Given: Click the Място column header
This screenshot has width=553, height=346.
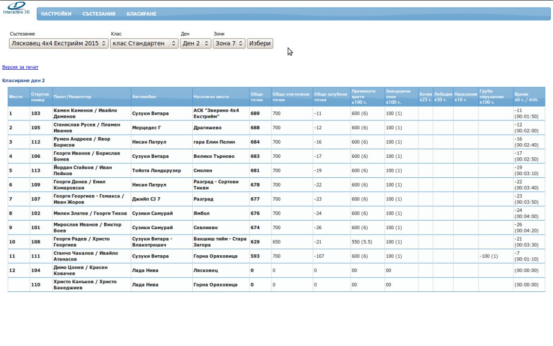Looking at the screenshot, I should pos(19,97).
